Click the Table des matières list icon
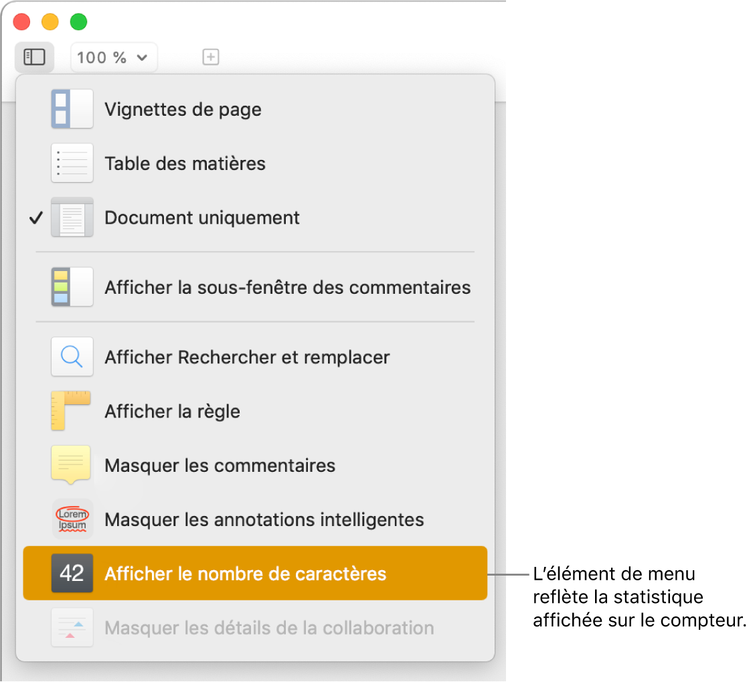Viewport: 753px width, 682px height. [x=72, y=163]
